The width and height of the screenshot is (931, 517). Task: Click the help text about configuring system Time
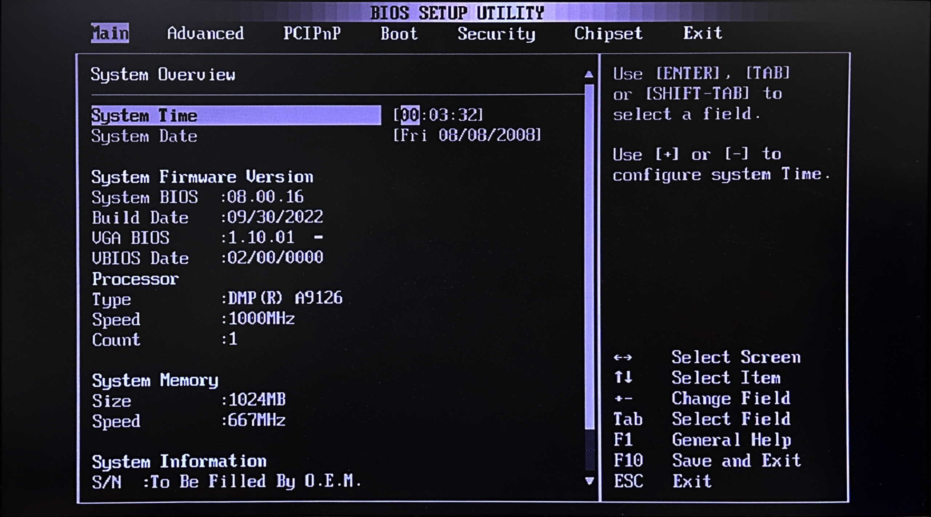[722, 164]
